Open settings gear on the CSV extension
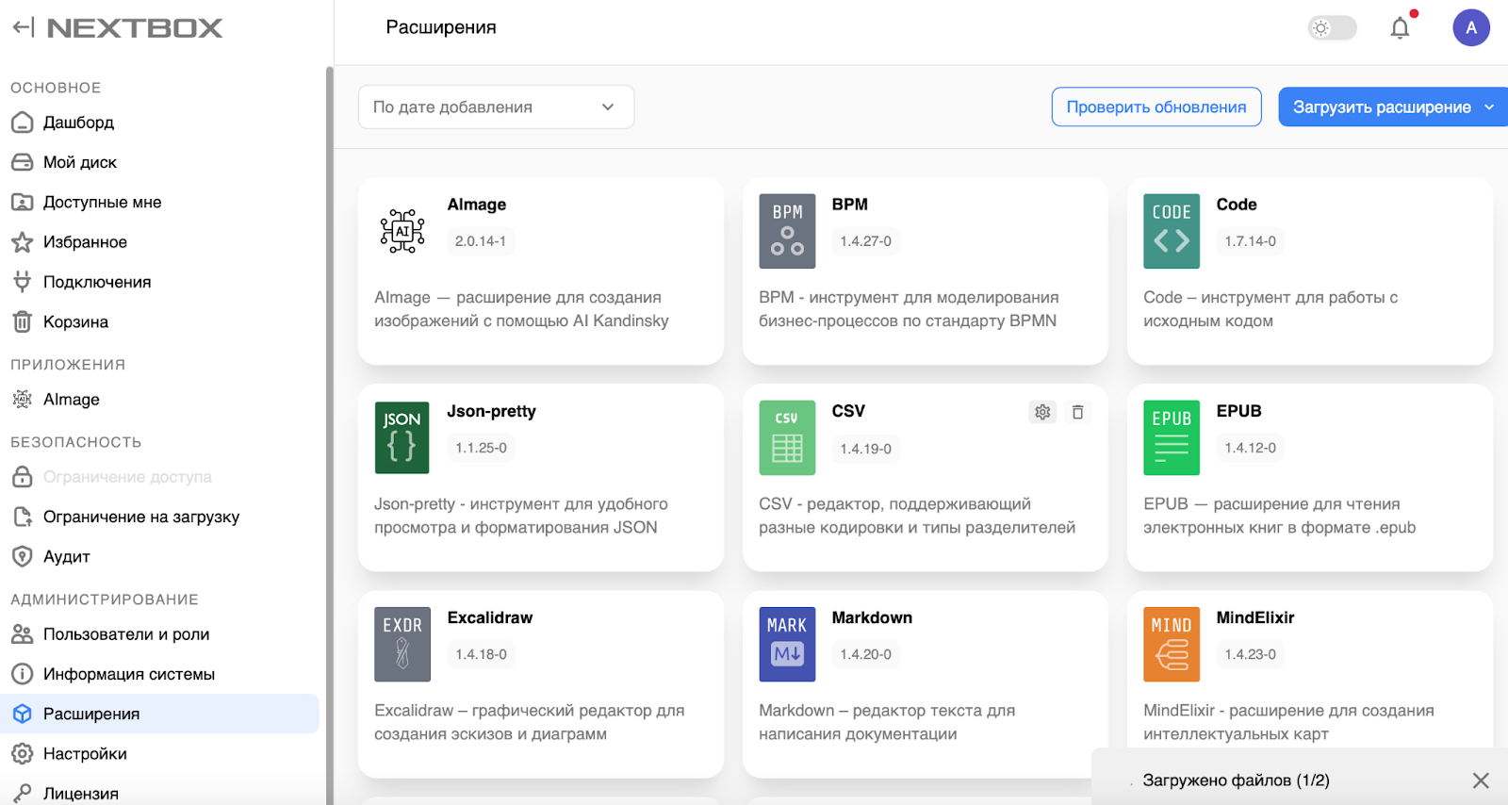The height and width of the screenshot is (805, 1508). [x=1042, y=412]
